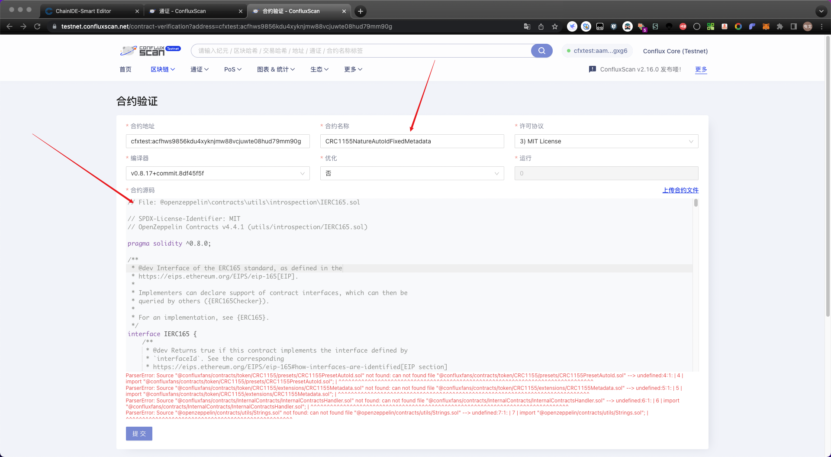Click the ConfluxScan logo

[150, 51]
